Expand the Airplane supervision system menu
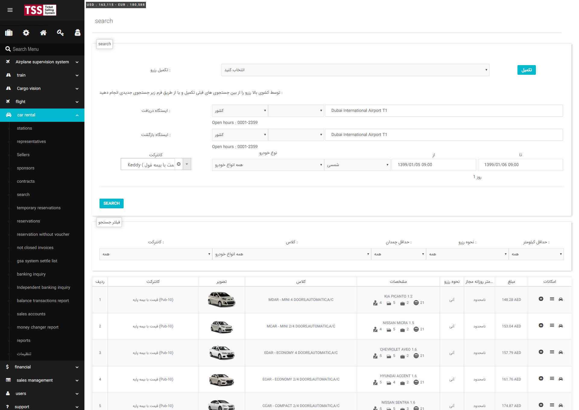The height and width of the screenshot is (410, 579). [x=42, y=62]
